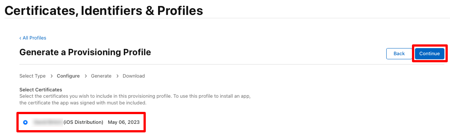Click the blurred certificate owner name
450x135 pixels.
pyautogui.click(x=48, y=122)
